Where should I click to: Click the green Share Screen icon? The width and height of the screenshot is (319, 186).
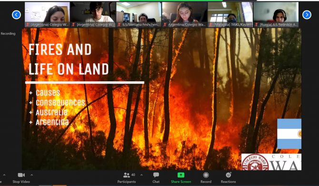[181, 175]
